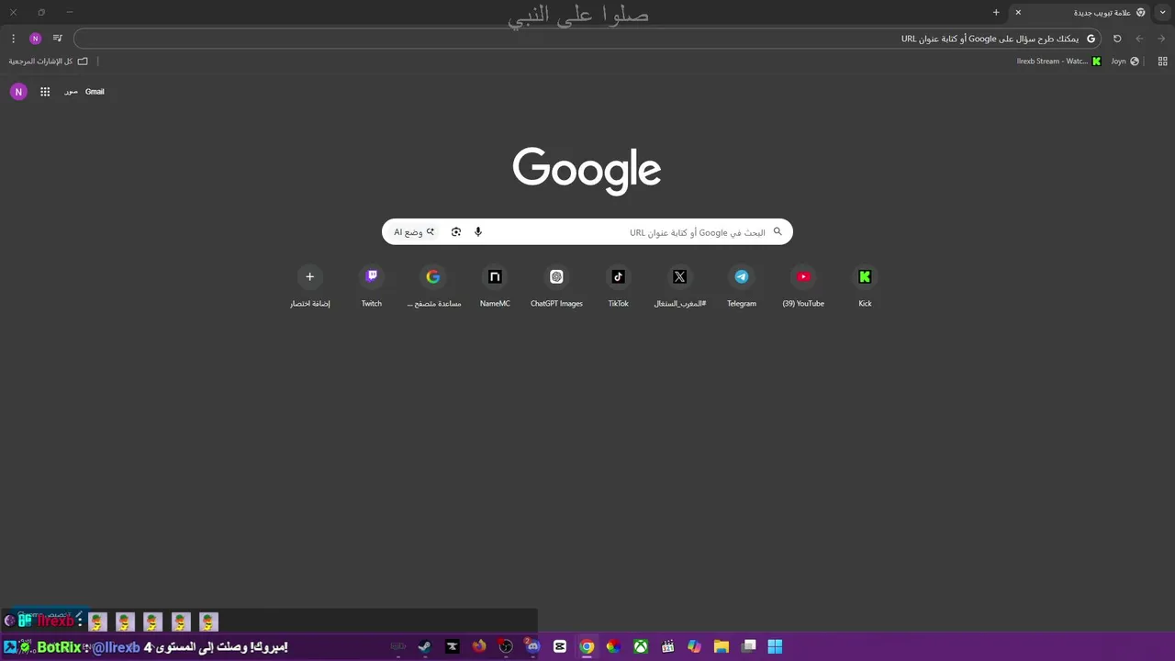Go forward with the arrow button
Image resolution: width=1175 pixels, height=661 pixels.
point(1161,39)
